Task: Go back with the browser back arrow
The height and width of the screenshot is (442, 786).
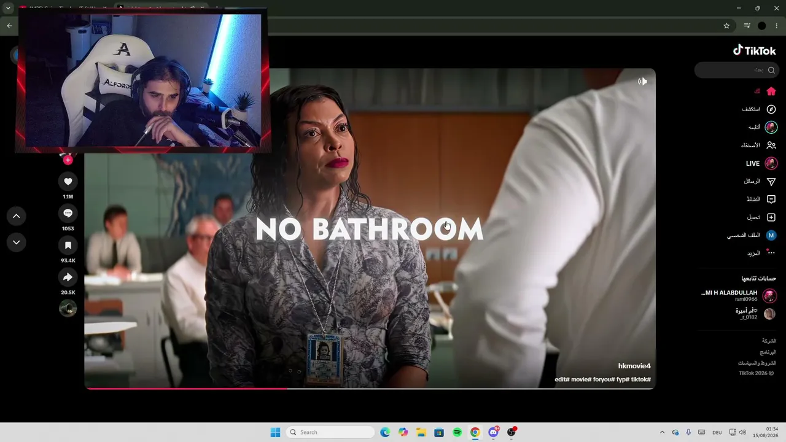Action: click(x=9, y=26)
